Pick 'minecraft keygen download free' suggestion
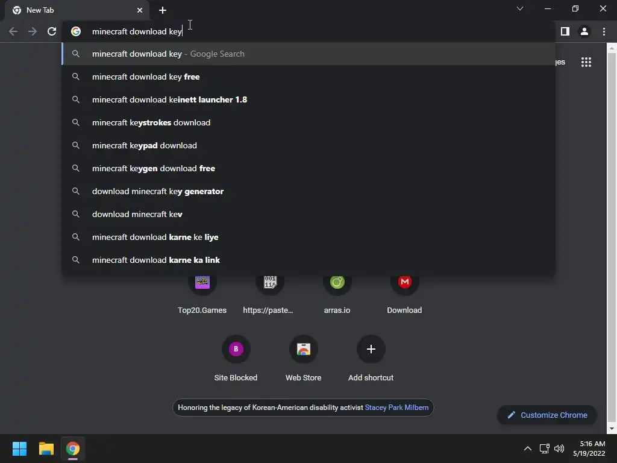This screenshot has height=463, width=617. click(x=308, y=168)
